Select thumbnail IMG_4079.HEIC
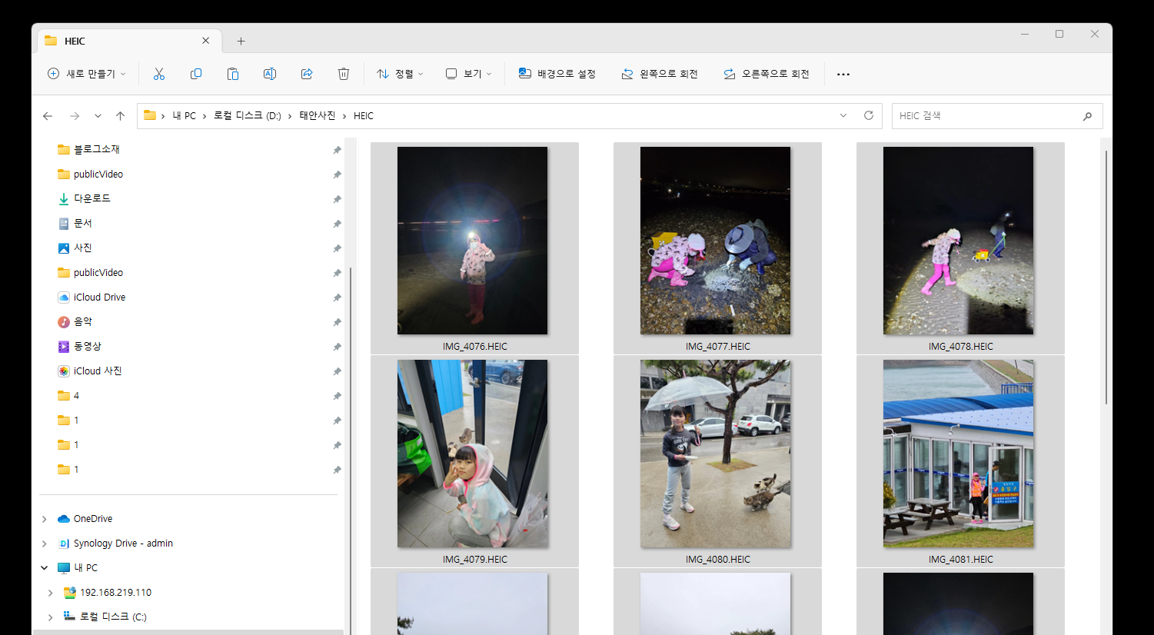 (474, 460)
